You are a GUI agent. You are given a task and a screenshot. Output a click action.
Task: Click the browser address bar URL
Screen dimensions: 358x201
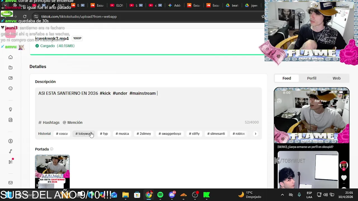tap(79, 16)
